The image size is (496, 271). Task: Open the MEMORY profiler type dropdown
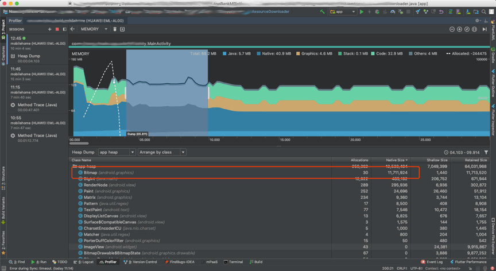(94, 29)
